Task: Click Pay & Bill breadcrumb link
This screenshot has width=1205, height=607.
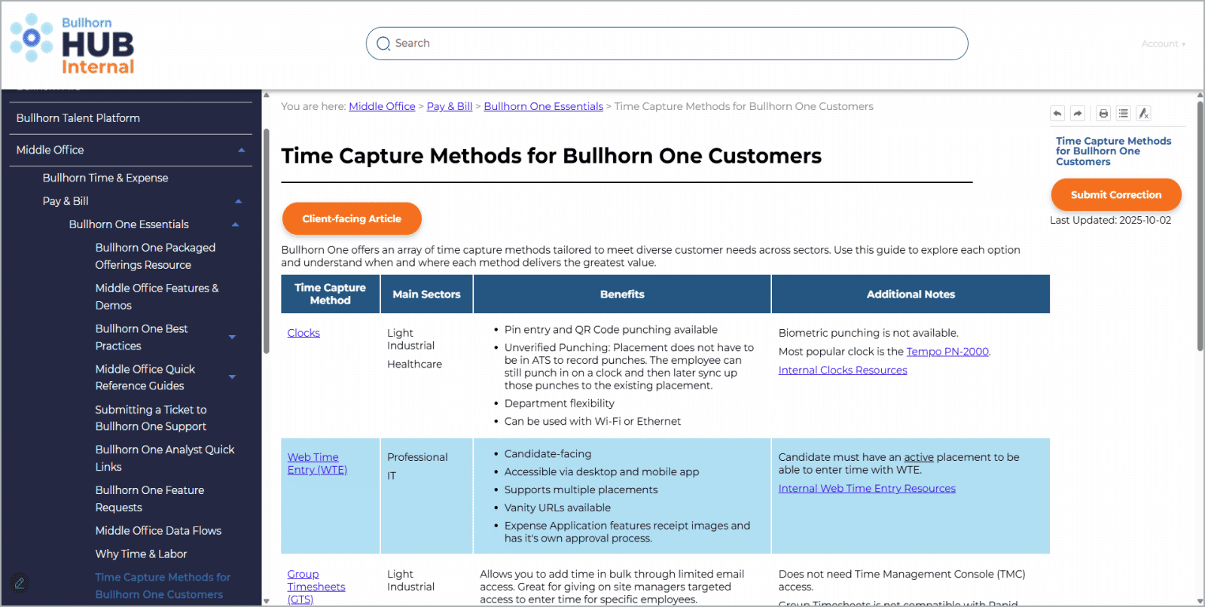Action: (450, 106)
